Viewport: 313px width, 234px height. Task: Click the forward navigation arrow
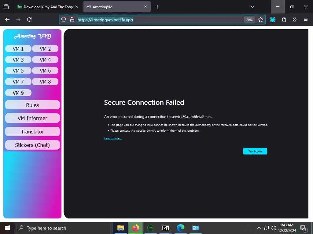coord(18,19)
